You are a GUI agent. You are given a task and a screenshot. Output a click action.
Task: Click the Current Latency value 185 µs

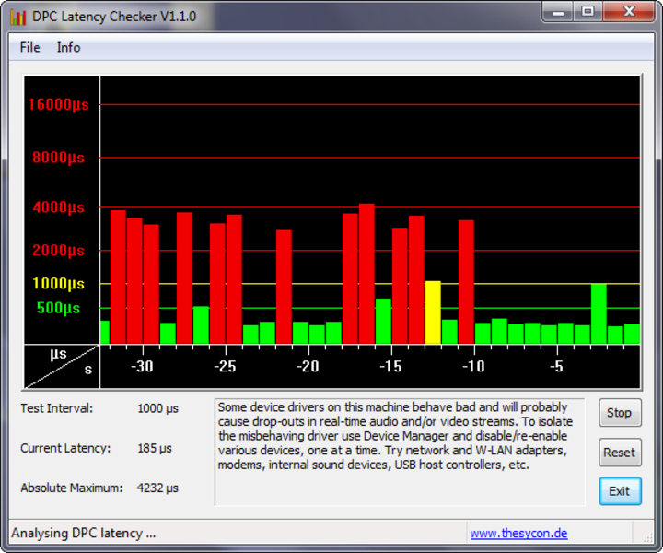click(x=154, y=448)
